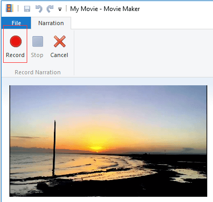
Task: Click the Record Narration group label
Action: [38, 72]
